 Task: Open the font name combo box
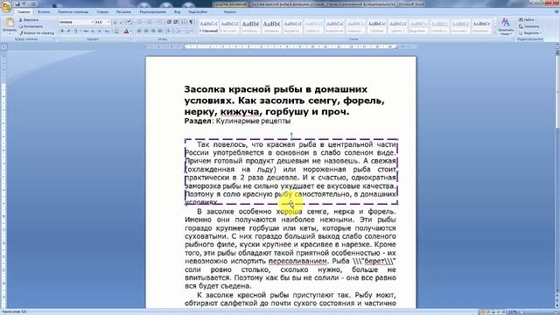tap(76, 22)
